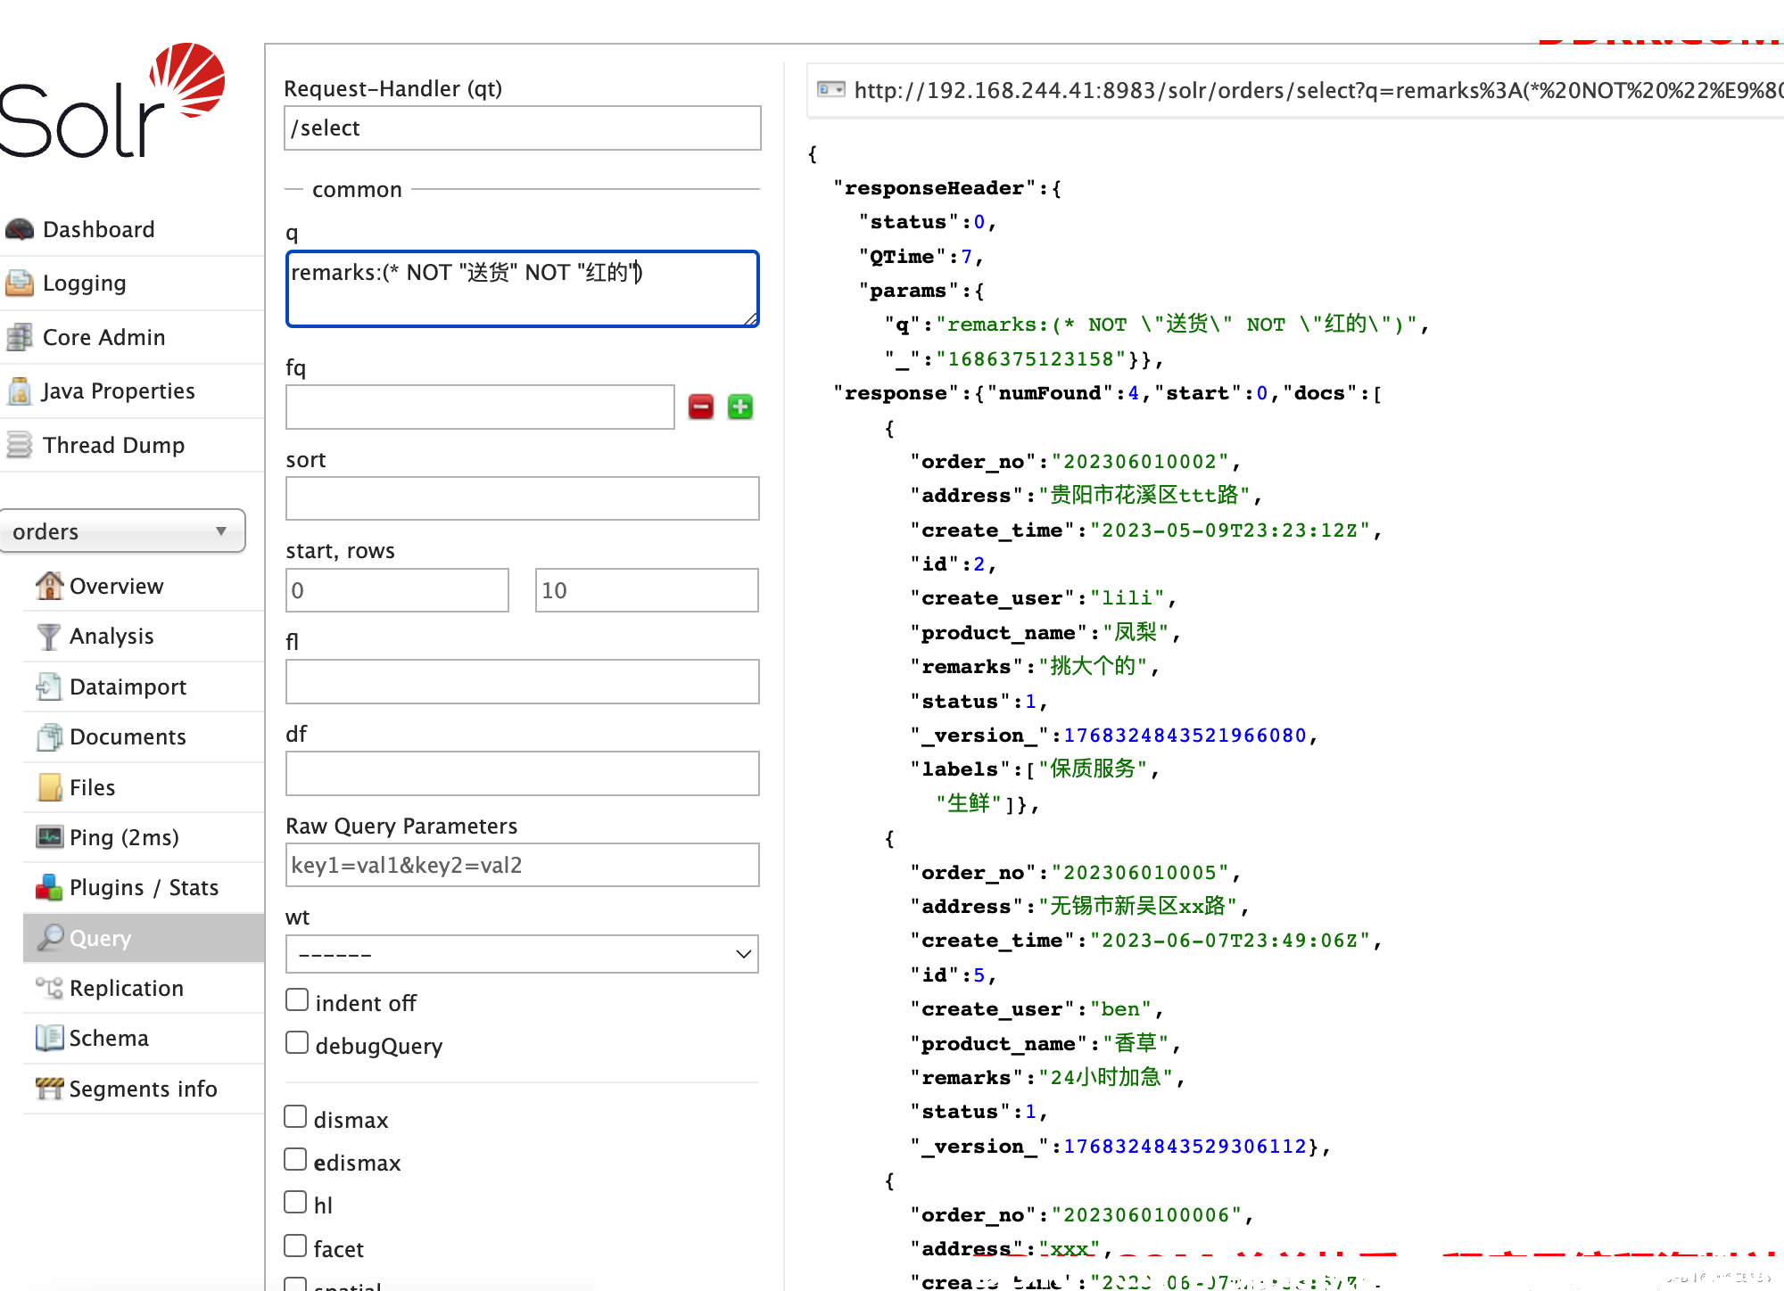Select the Analysis funnel icon
Screen dimensions: 1784x1291
(49, 637)
